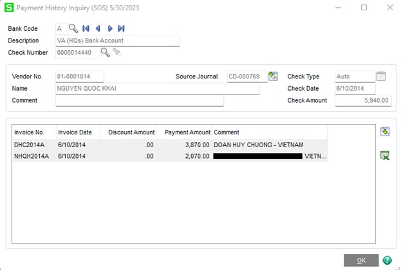Click the Bank Code field
This screenshot has height=270, width=401.
click(x=62, y=29)
